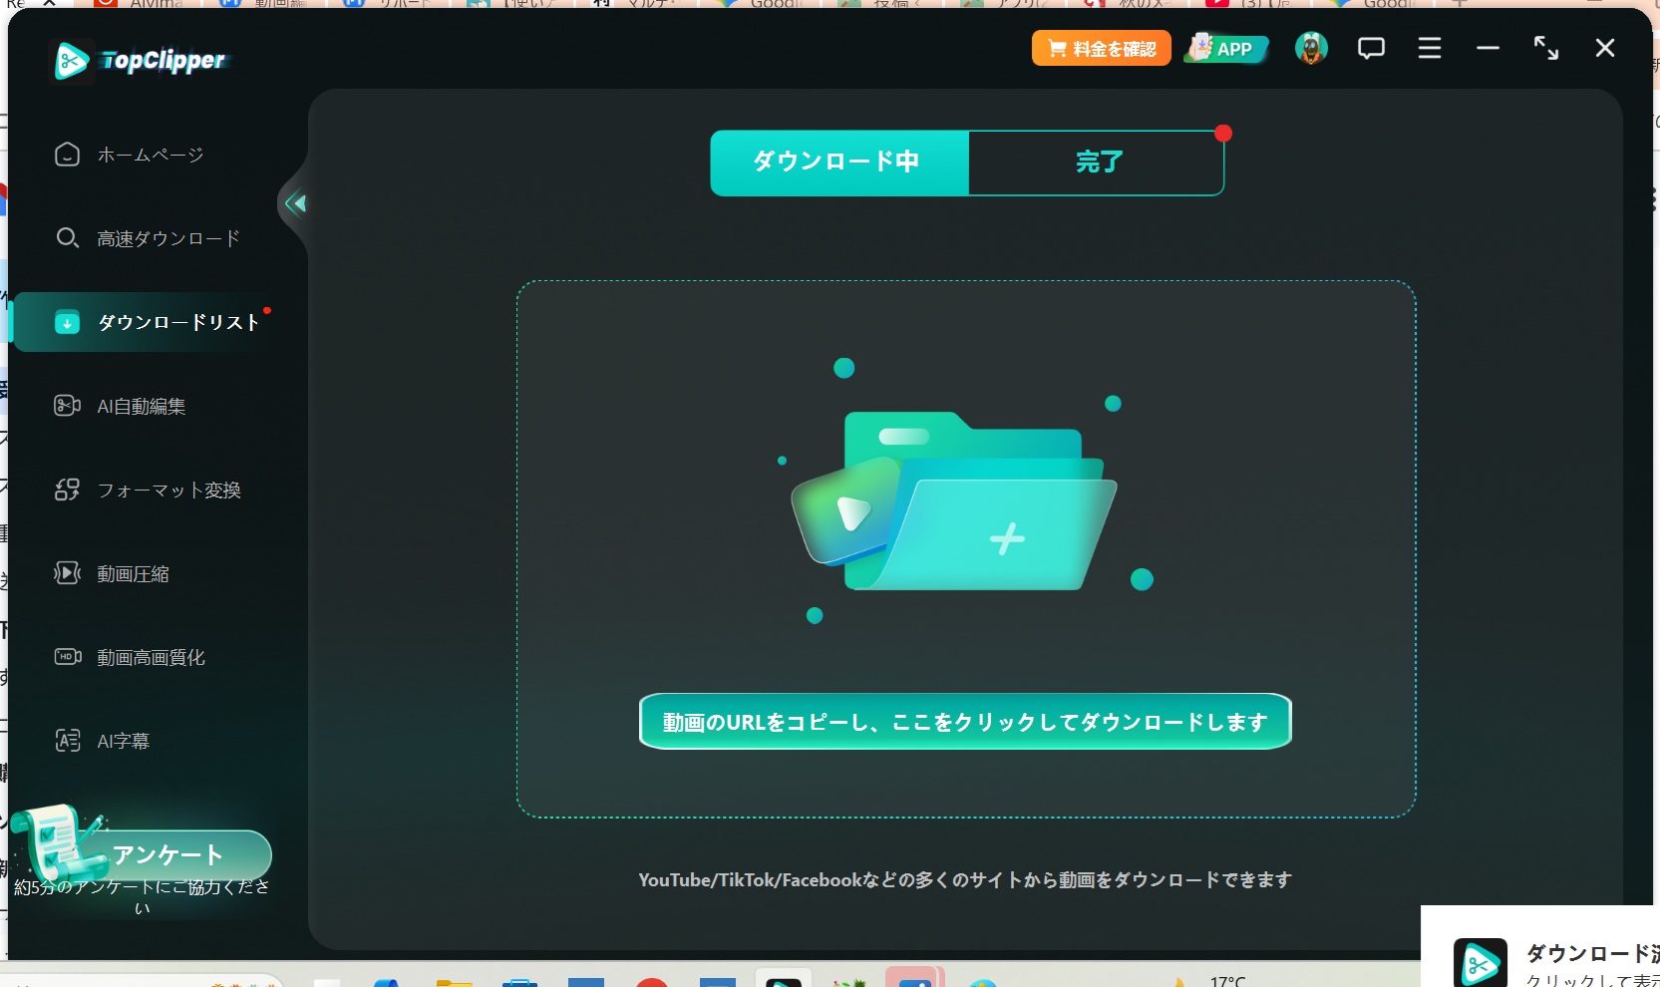
Task: Open AI字幕 tool
Action: pyautogui.click(x=123, y=741)
